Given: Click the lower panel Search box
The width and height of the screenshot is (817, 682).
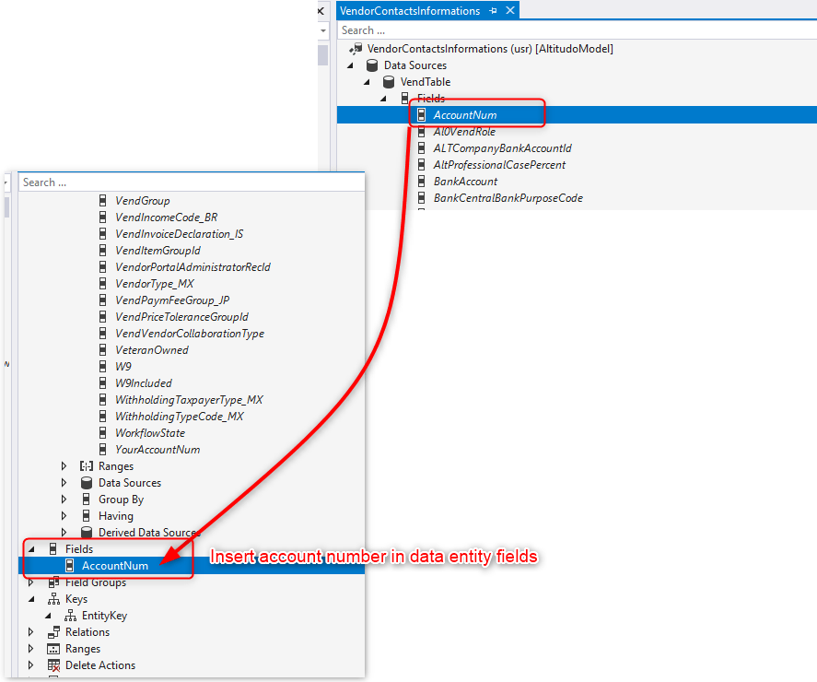Looking at the screenshot, I should click(x=189, y=182).
